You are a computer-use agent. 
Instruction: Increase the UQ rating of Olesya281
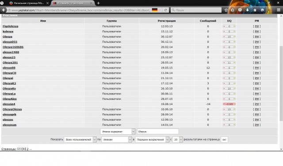tap(234, 63)
